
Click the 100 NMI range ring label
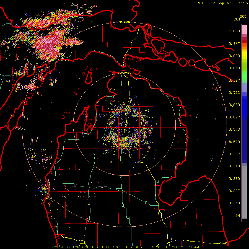124,22
